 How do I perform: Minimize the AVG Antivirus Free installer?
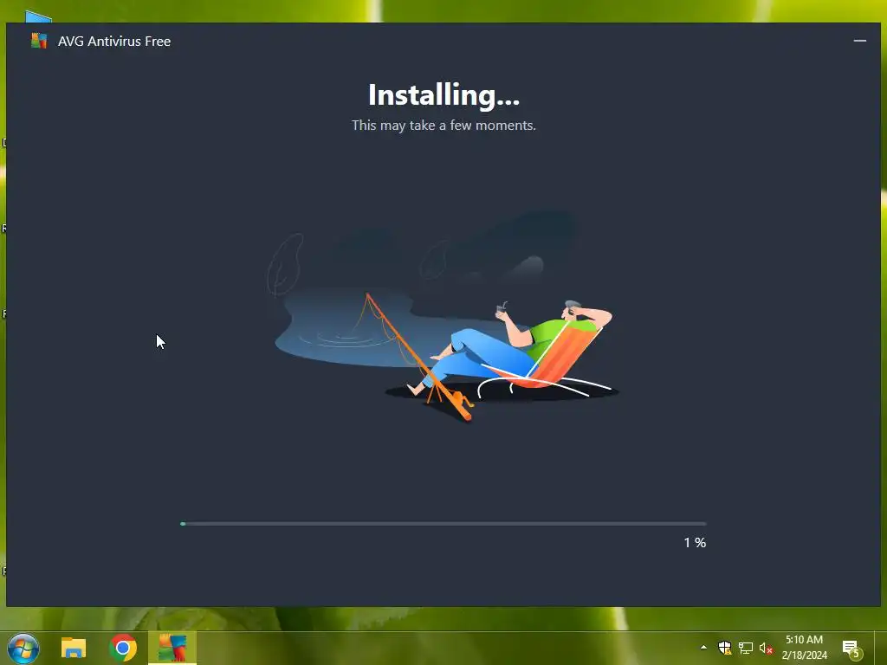(859, 41)
